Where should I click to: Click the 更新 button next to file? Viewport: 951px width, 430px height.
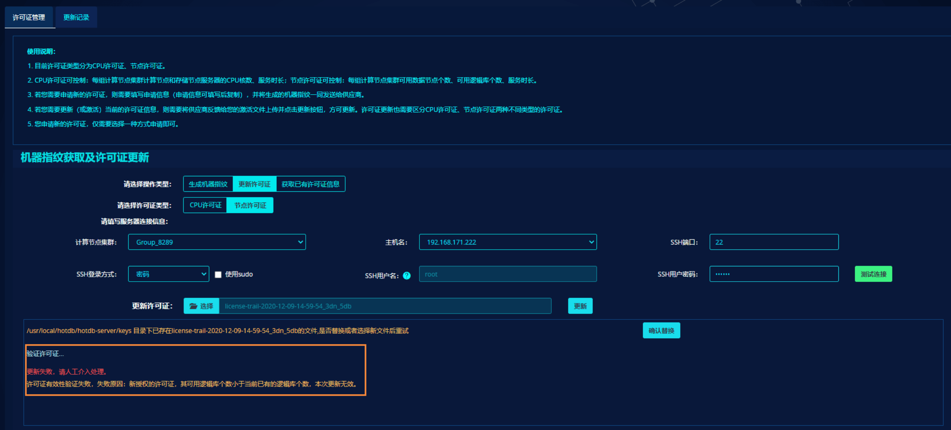[580, 306]
